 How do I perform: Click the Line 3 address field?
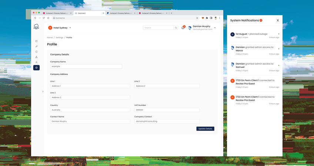click(x=90, y=97)
